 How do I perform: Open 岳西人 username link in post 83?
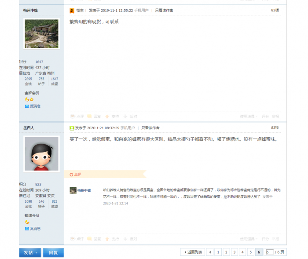pos(29,128)
